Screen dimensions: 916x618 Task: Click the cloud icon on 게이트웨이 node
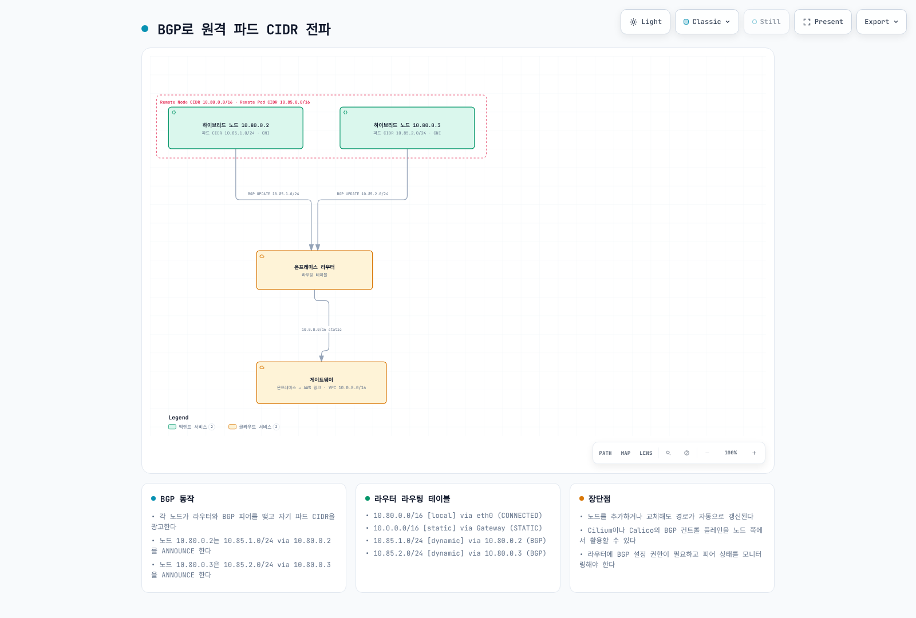262,367
